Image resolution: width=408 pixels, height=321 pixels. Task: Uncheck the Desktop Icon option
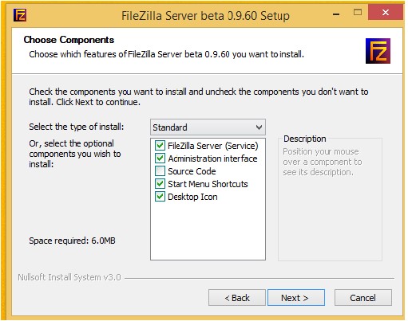pos(160,197)
